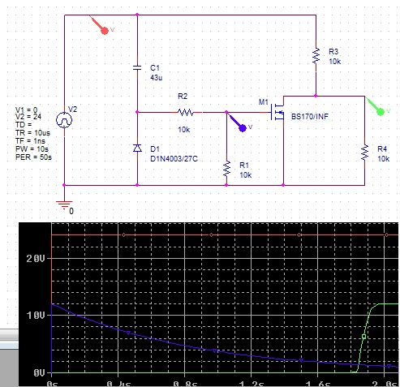This screenshot has height=387, width=400.
Task: Select the 'BS170/INF' model label
Action: point(310,117)
